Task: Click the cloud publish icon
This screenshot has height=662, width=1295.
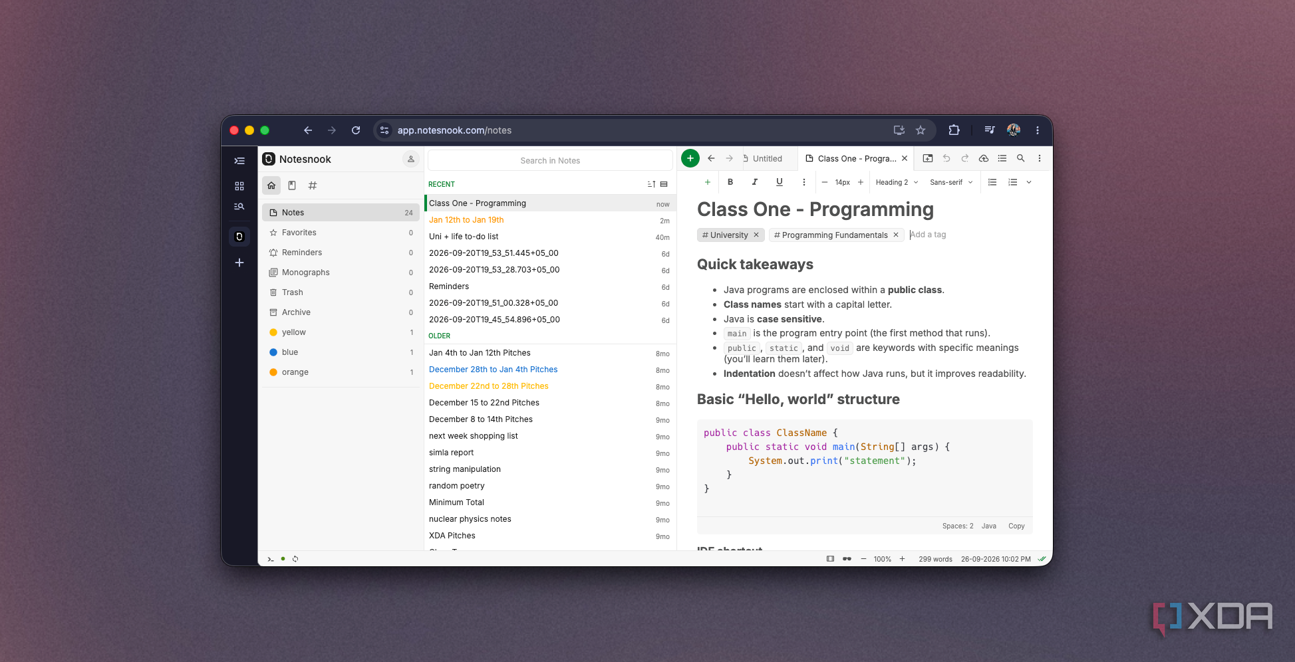Action: tap(984, 158)
